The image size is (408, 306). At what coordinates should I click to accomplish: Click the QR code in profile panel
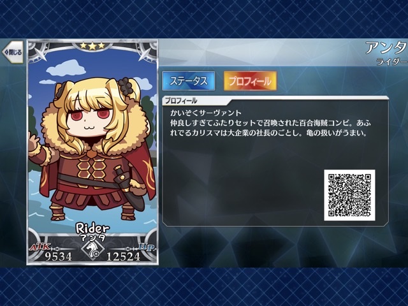pos(349,195)
